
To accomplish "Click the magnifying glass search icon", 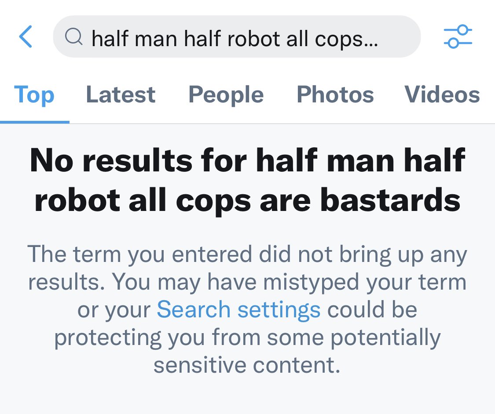I will tap(73, 37).
